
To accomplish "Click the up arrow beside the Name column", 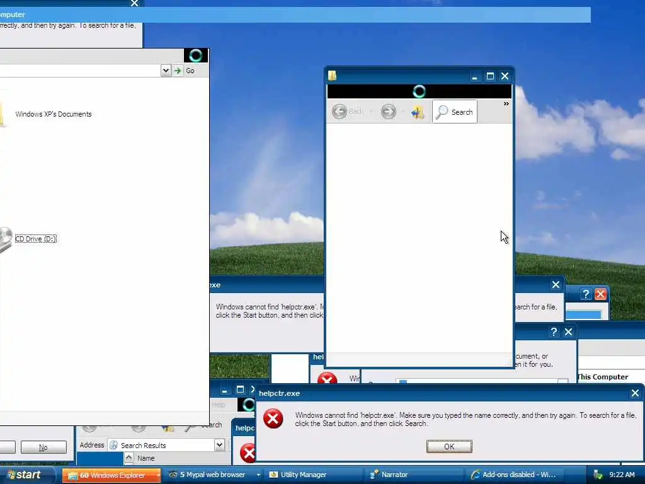I will click(x=128, y=458).
